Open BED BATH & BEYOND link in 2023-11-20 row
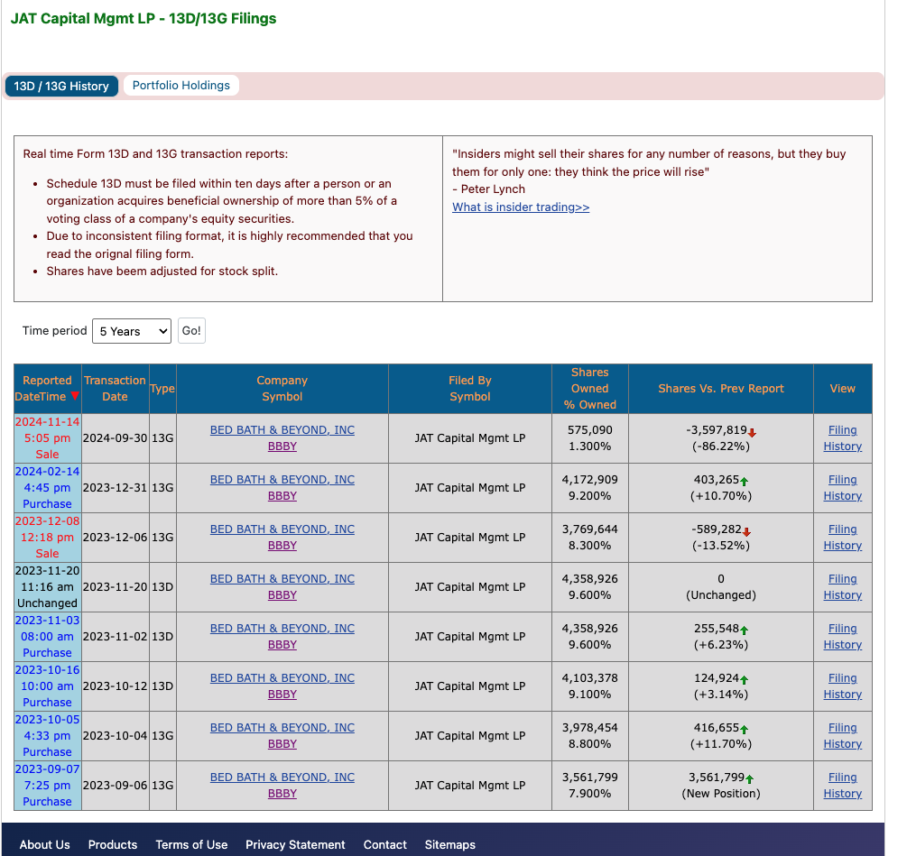 coord(282,579)
